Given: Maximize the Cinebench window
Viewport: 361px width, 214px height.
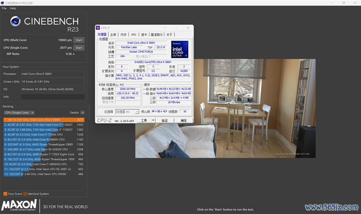Looking at the screenshot, I should coord(343,3).
